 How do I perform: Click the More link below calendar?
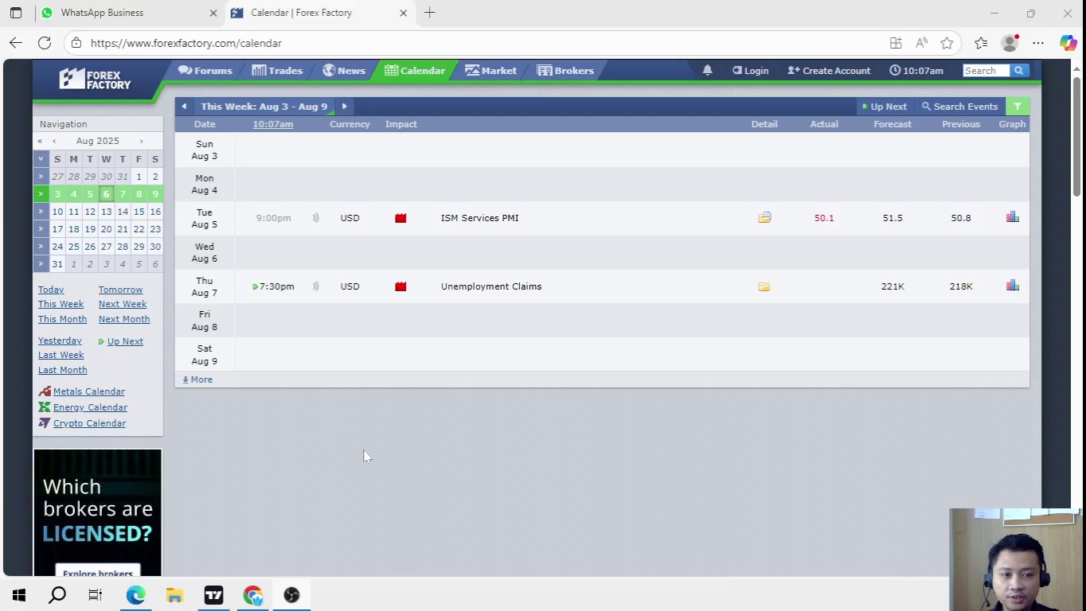coord(197,379)
